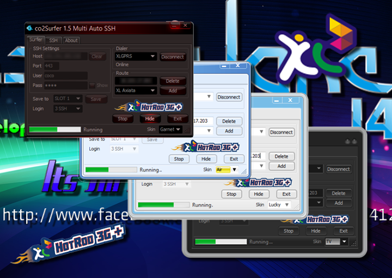Click the Save button in the Garnet window
The image size is (392, 278).
(96, 99)
